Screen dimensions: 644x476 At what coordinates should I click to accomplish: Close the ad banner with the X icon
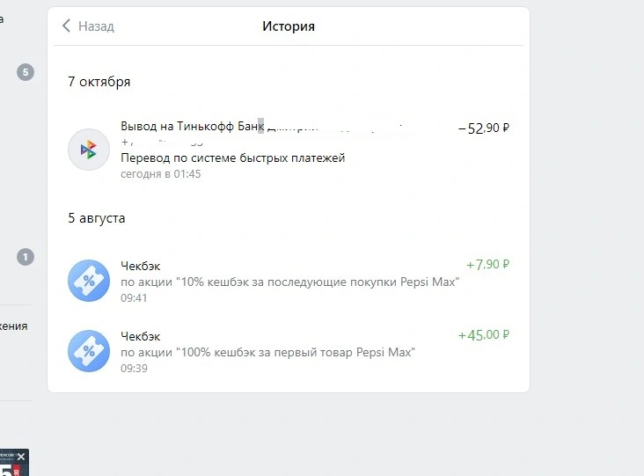[x=21, y=457]
